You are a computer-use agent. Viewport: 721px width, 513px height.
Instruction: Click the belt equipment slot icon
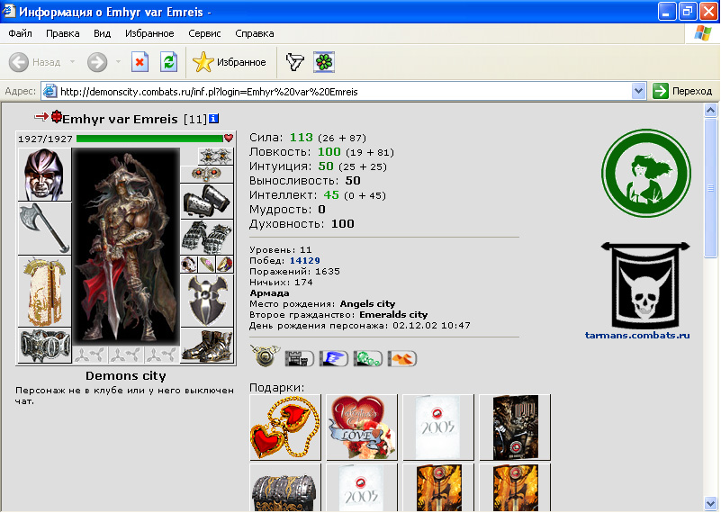point(44,346)
